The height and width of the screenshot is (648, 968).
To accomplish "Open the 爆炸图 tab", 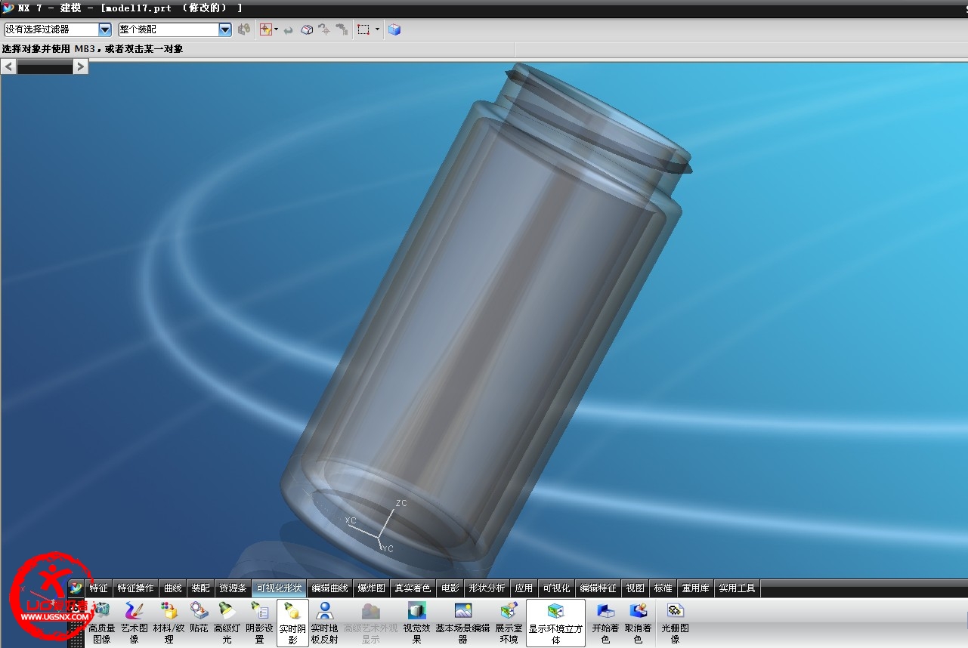I will pos(371,588).
